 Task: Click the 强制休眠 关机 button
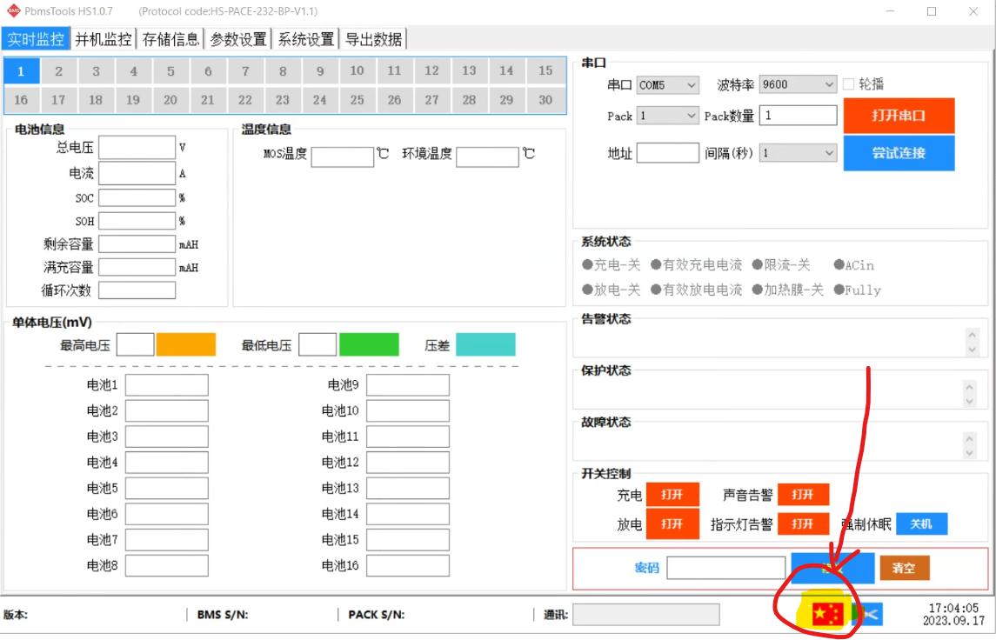pos(922,523)
